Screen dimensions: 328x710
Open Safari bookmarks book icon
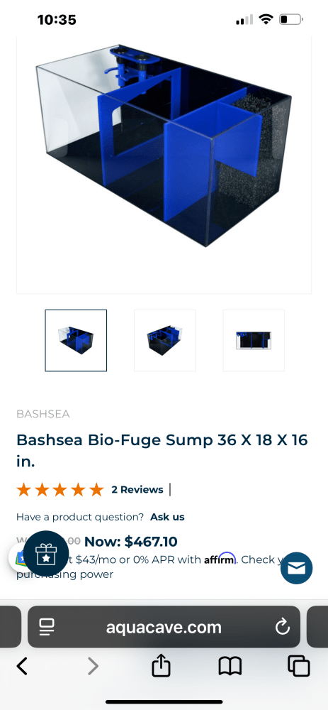(230, 667)
